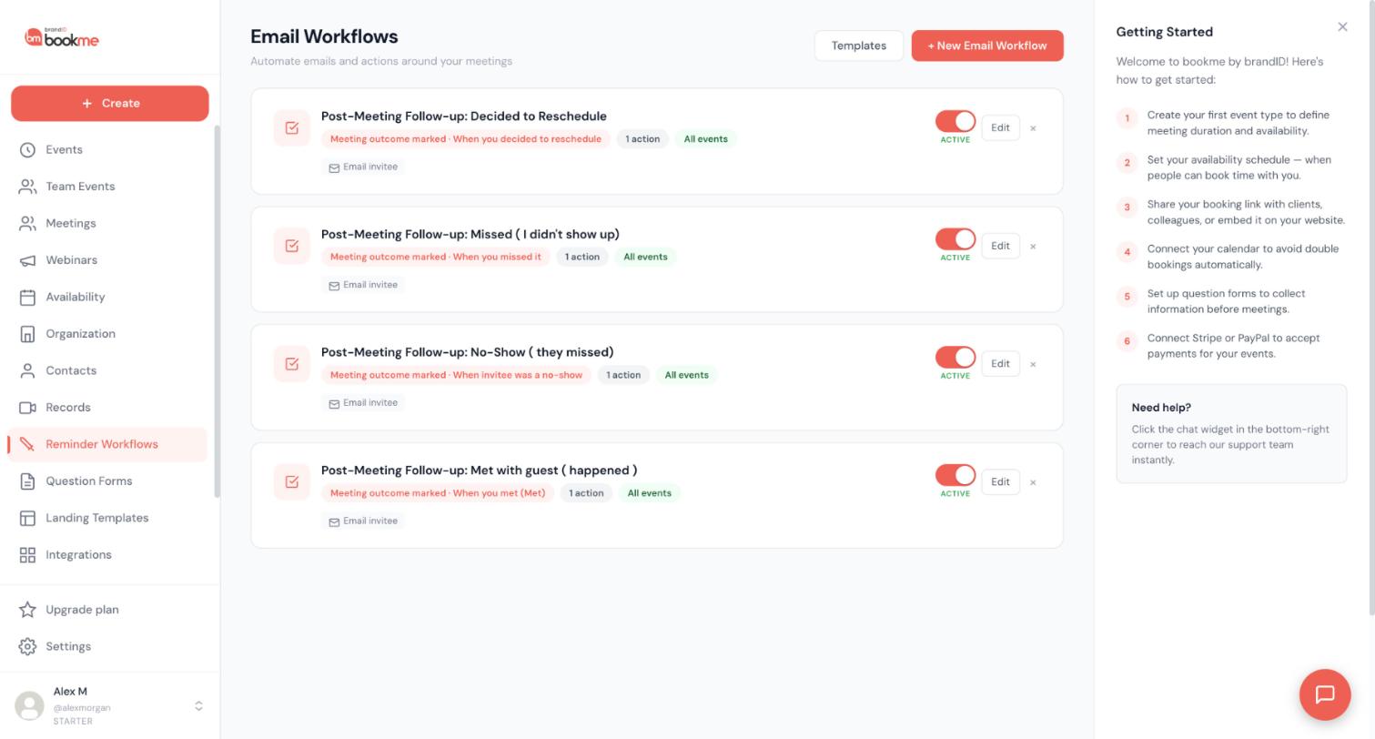1375x739 pixels.
Task: Deactivate the Met with guest workflow toggle
Action: pos(955,475)
